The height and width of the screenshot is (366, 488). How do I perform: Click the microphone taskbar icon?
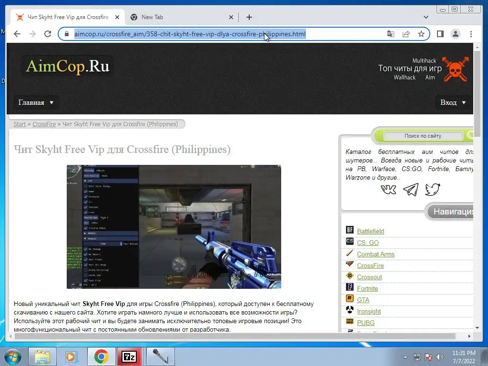click(160, 356)
